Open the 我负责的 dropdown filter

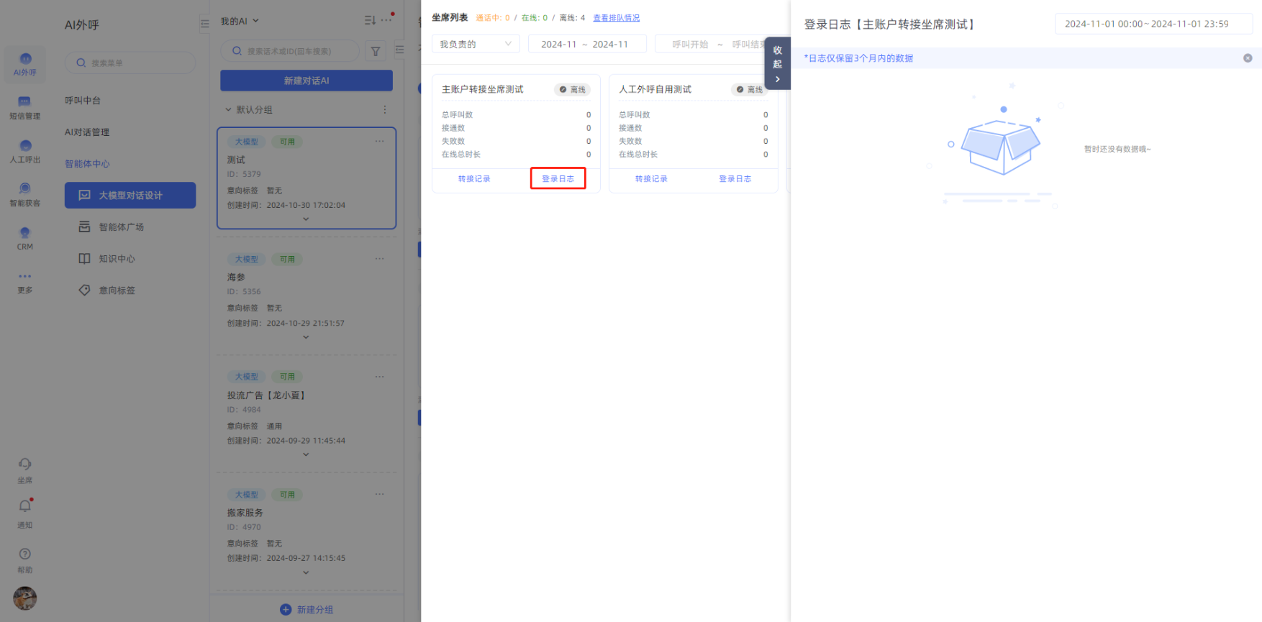pyautogui.click(x=475, y=45)
